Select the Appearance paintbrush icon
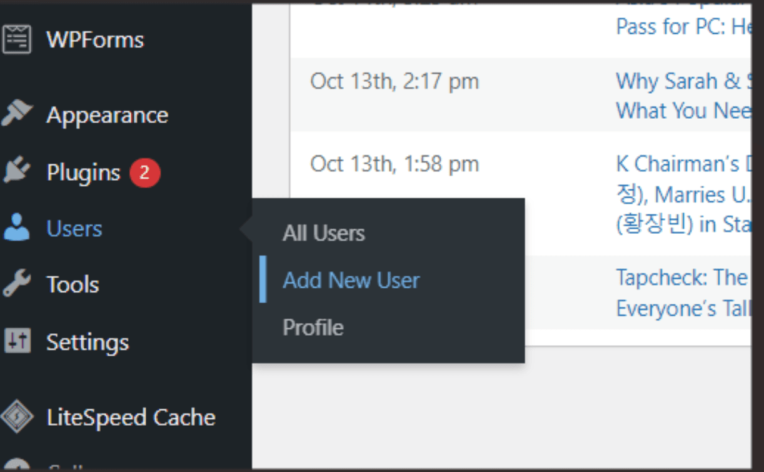 tap(16, 114)
